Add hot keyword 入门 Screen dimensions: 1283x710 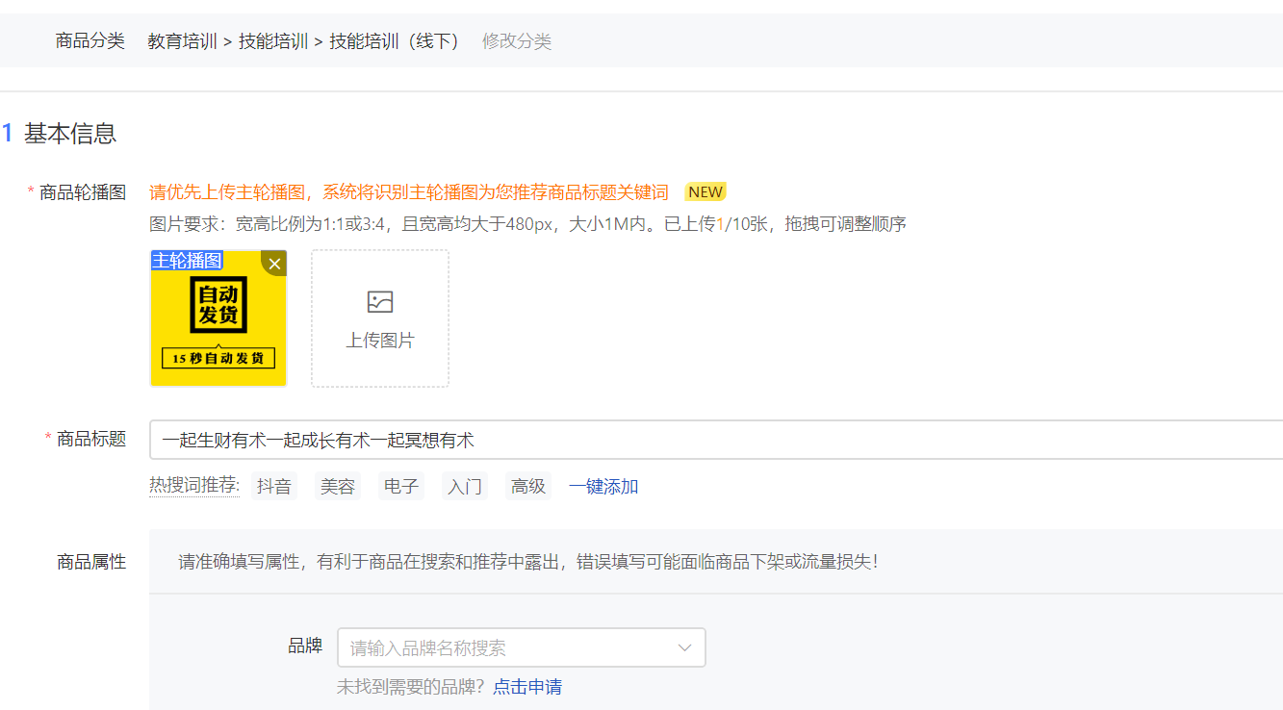[x=465, y=487]
